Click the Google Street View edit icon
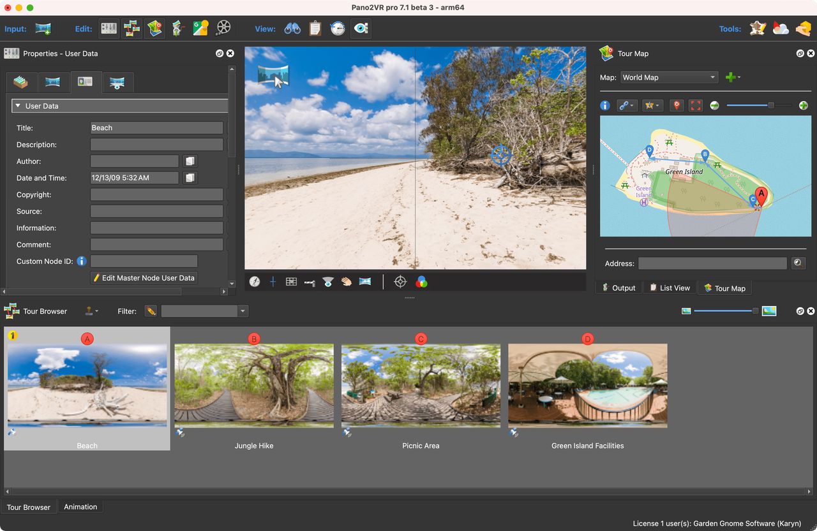The height and width of the screenshot is (531, 817). (x=200, y=28)
